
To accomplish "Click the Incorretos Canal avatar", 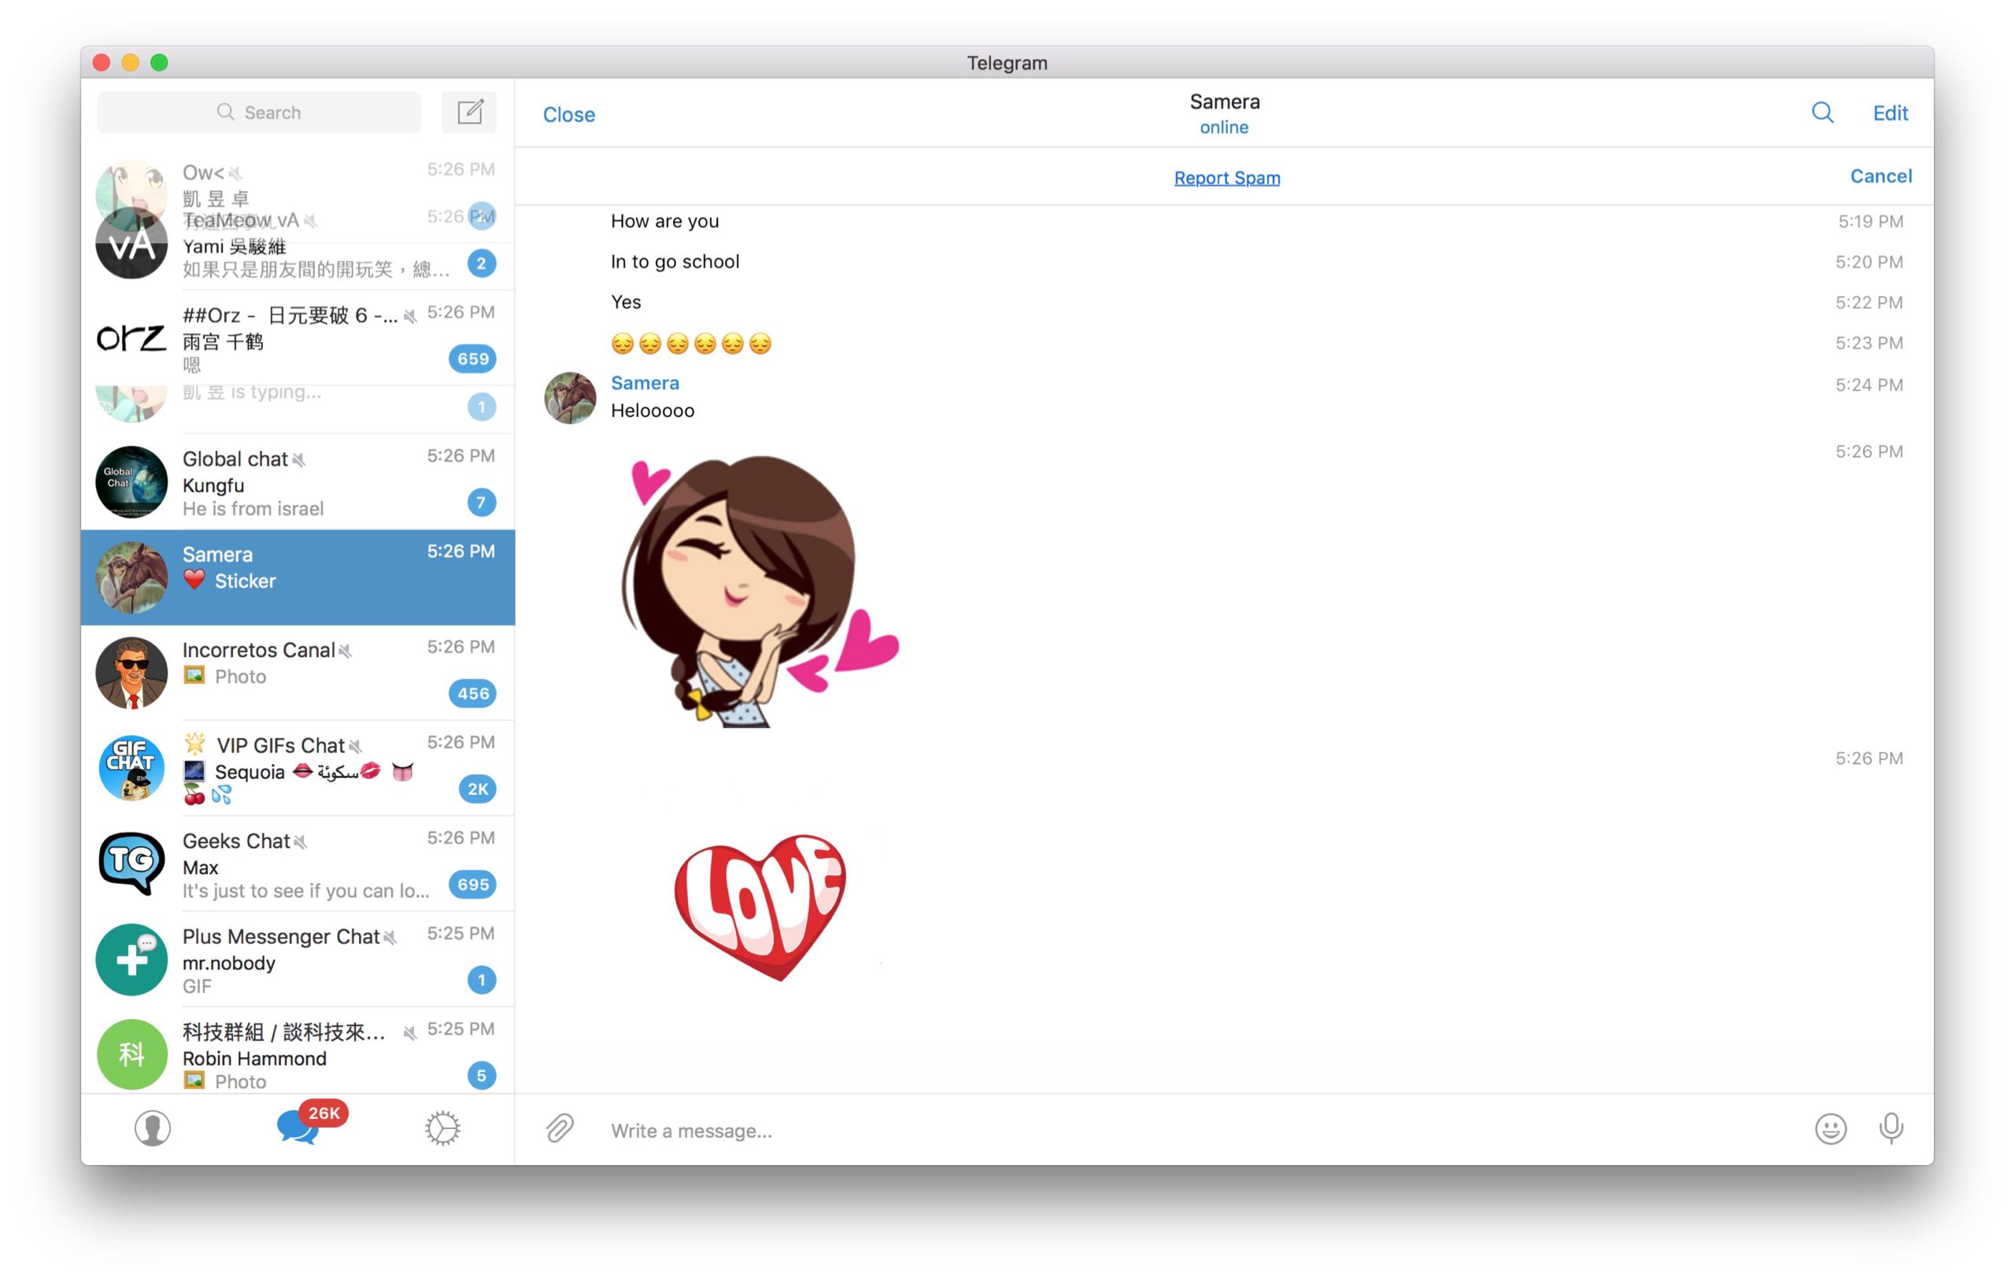I will tap(131, 673).
